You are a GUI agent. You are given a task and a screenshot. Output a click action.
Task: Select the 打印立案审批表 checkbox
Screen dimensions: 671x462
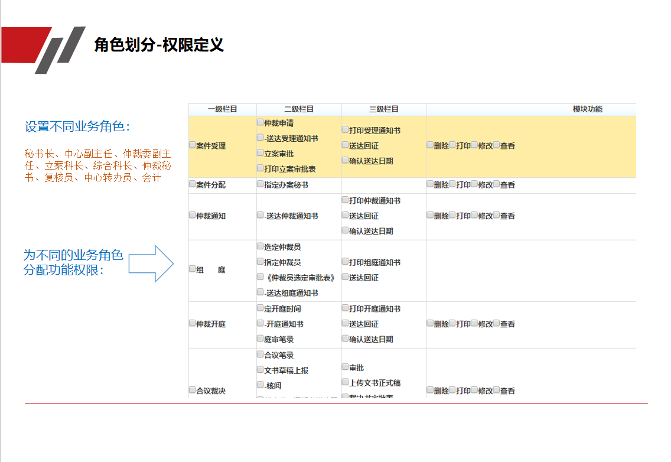pyautogui.click(x=260, y=168)
